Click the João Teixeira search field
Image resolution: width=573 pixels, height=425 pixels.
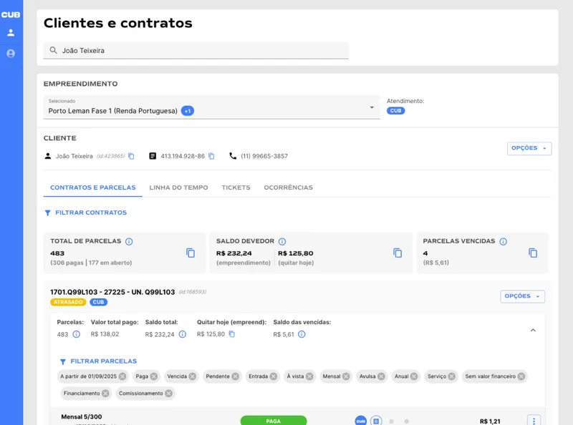tap(193, 50)
